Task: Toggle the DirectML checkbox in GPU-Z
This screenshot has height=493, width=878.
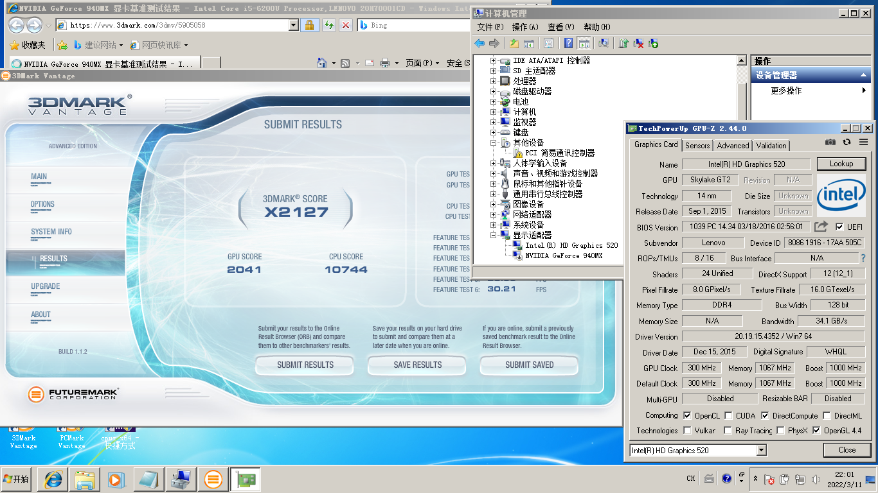Action: 827,415
